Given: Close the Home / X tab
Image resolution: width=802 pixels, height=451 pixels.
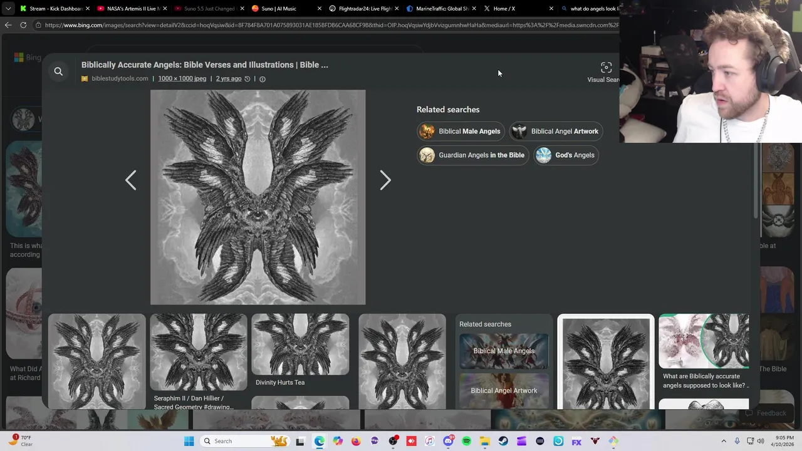Looking at the screenshot, I should click(551, 9).
